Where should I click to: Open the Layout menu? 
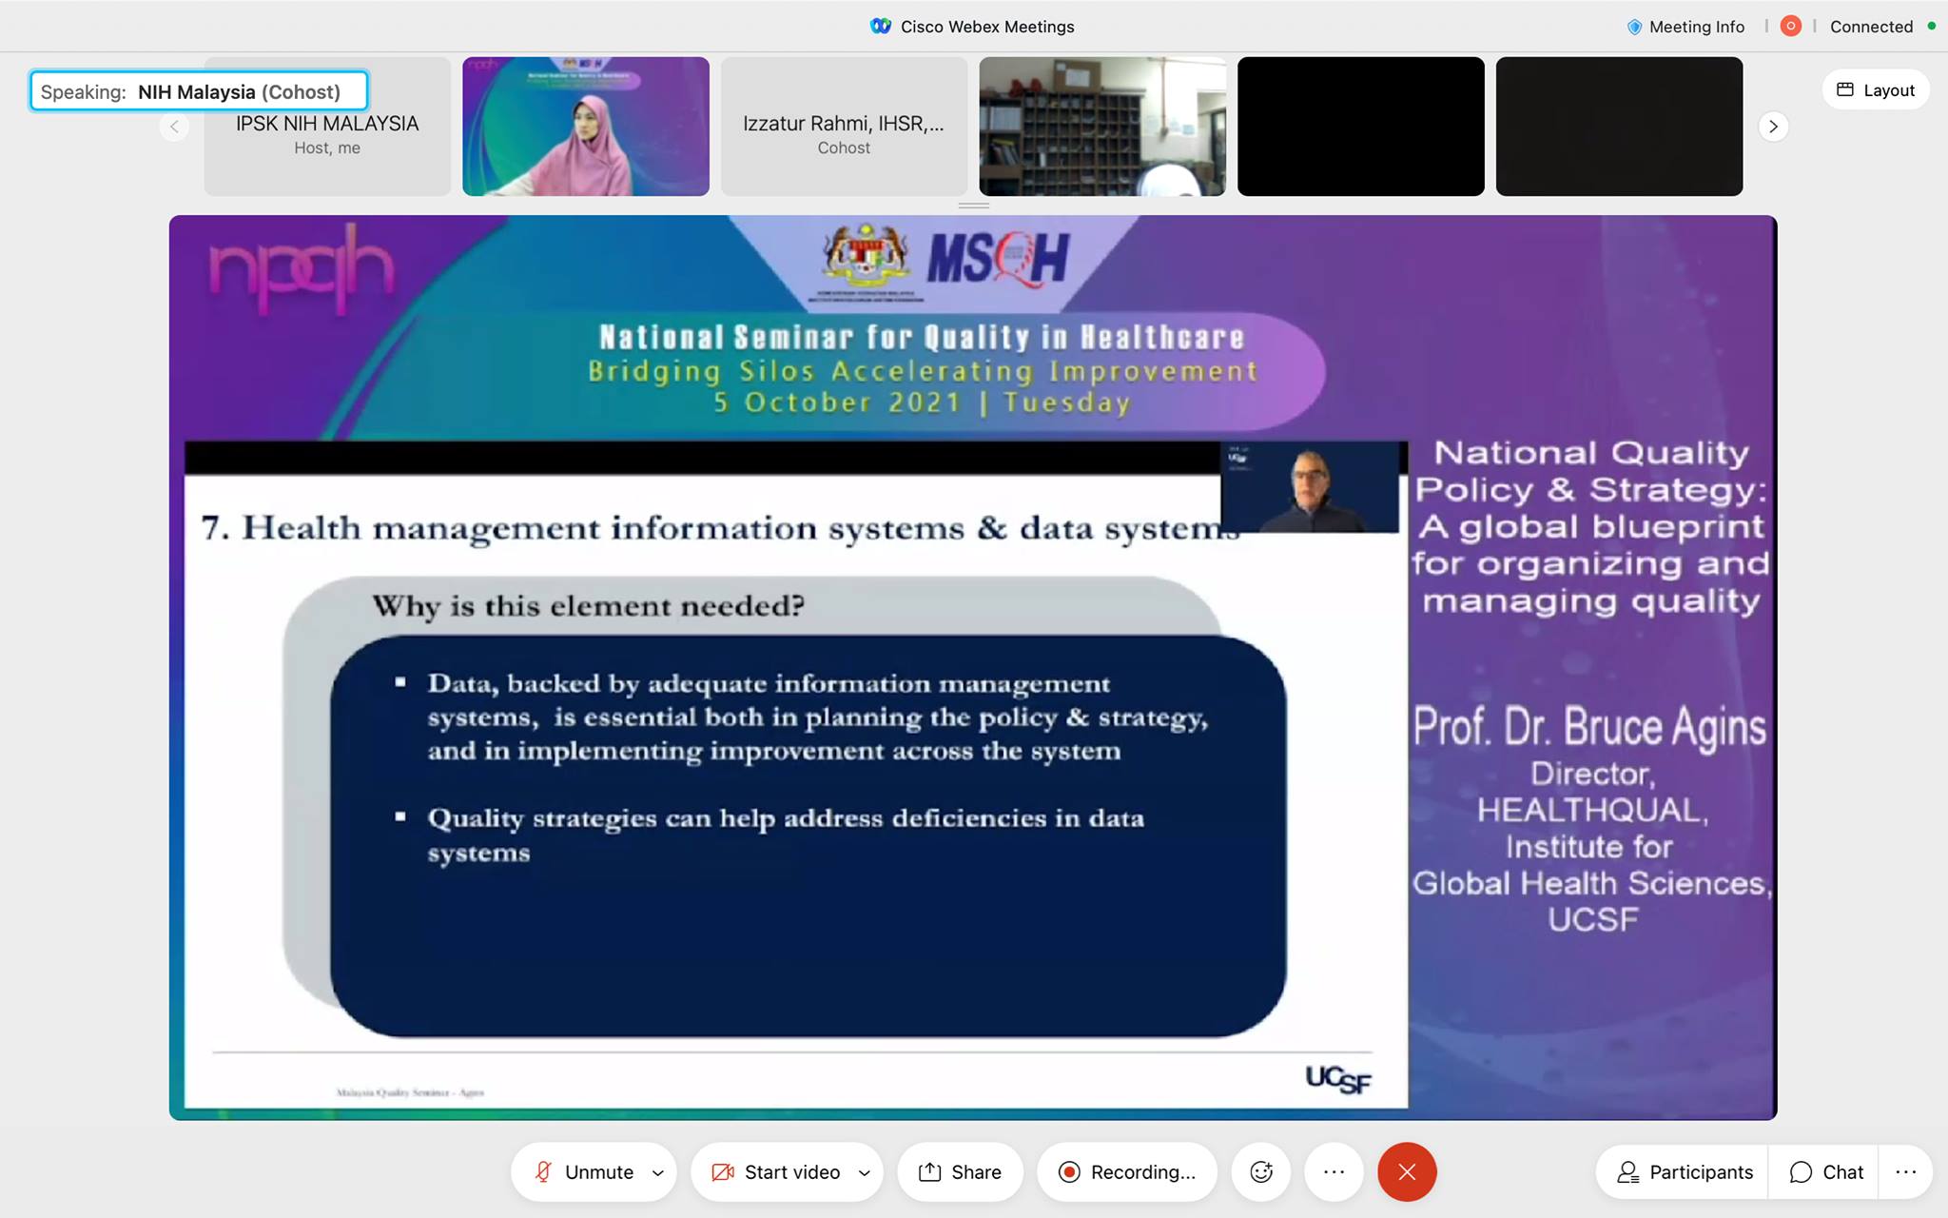coord(1875,90)
